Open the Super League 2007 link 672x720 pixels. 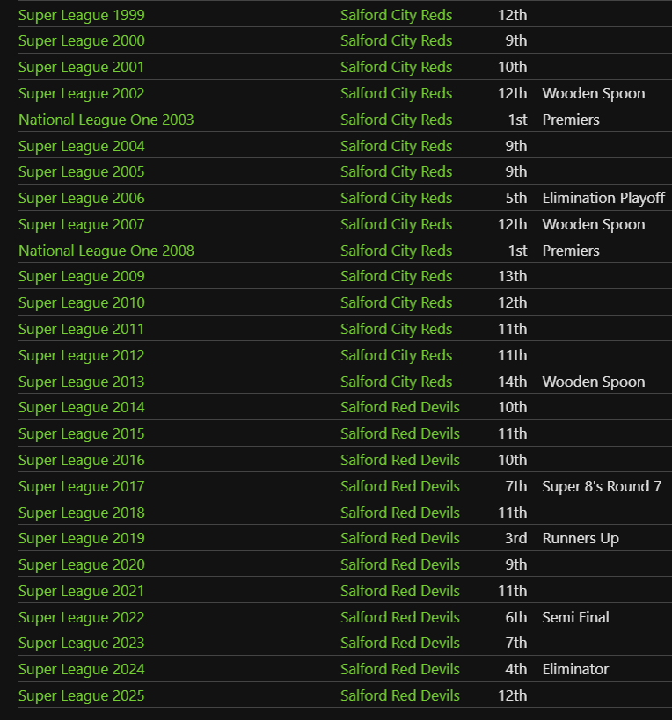[x=81, y=224]
